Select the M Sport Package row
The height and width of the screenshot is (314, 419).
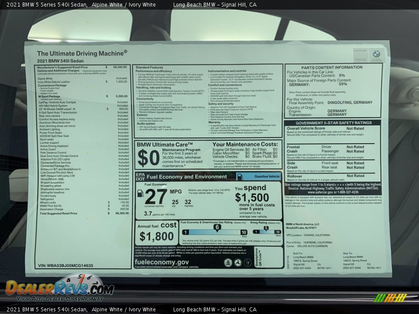pyautogui.click(x=83, y=96)
